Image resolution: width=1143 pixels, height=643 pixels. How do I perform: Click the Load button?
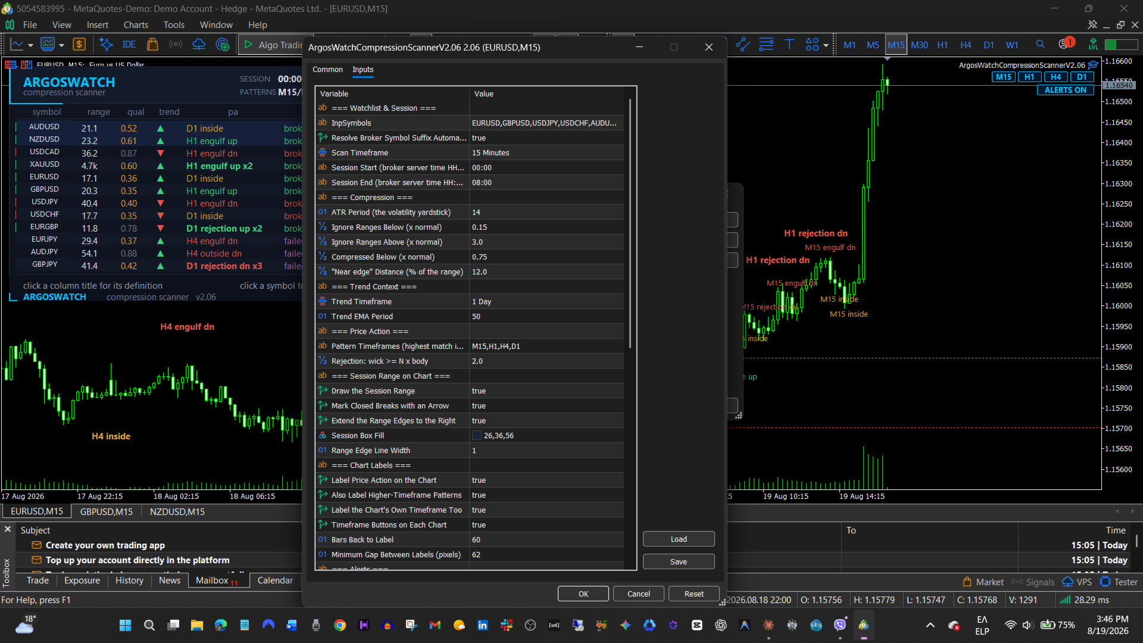(679, 539)
